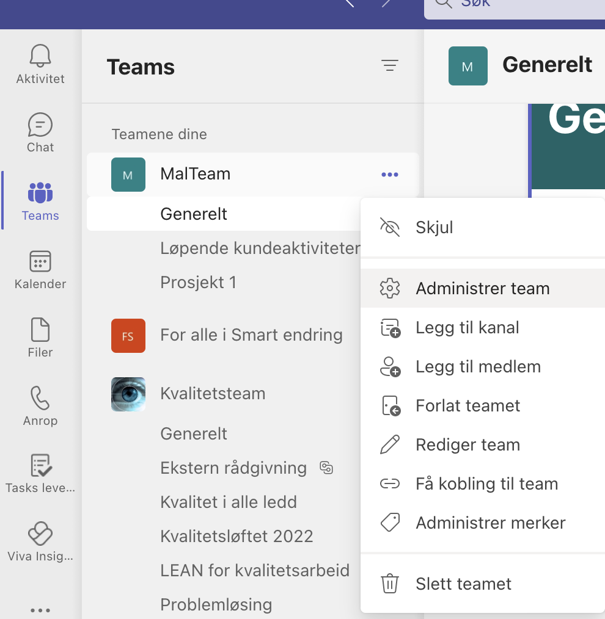605x619 pixels.
Task: Open the Kalender app
Action: pos(40,270)
